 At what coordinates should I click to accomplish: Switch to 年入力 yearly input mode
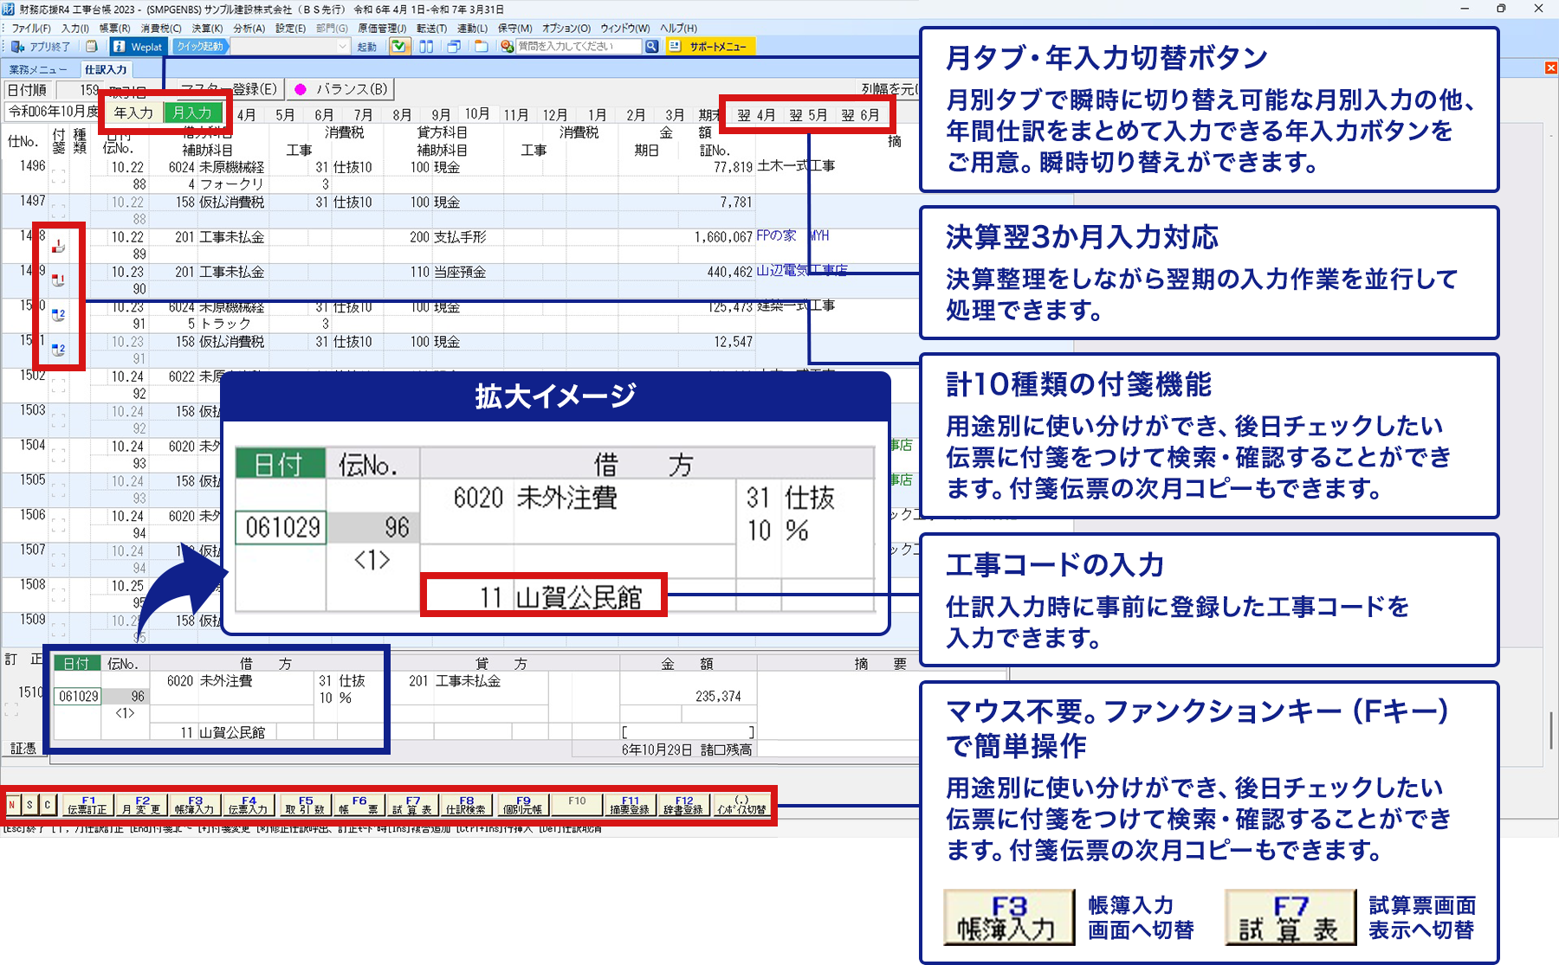(133, 113)
